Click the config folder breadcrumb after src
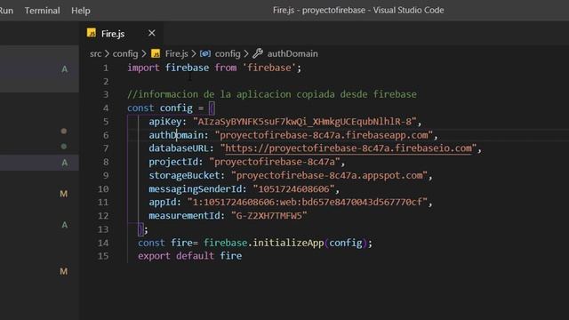Screen dimensions: 569x320 (x=125, y=53)
